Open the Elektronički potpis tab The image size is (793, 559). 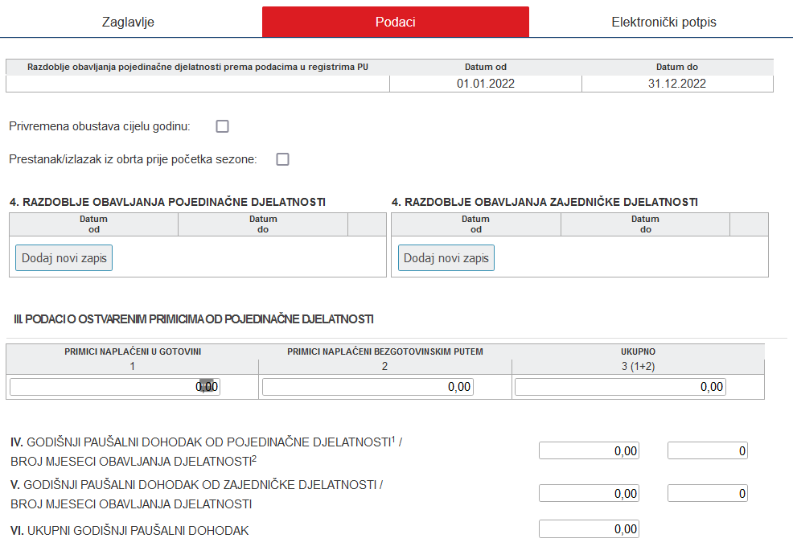661,21
